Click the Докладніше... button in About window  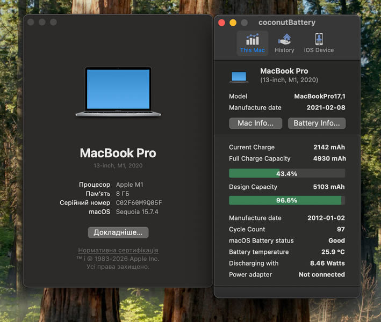(x=118, y=232)
